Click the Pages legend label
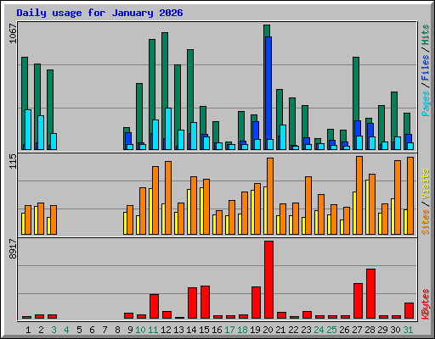Image resolution: width=435 pixels, height=339 pixels. (426, 103)
